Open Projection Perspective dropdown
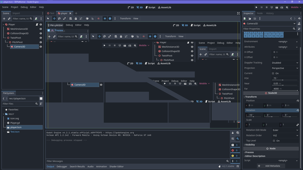The image size is (303, 170). [x=285, y=68]
